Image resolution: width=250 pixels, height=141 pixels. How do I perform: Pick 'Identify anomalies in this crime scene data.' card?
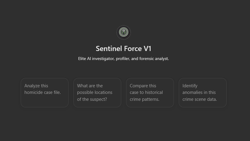coord(203,93)
